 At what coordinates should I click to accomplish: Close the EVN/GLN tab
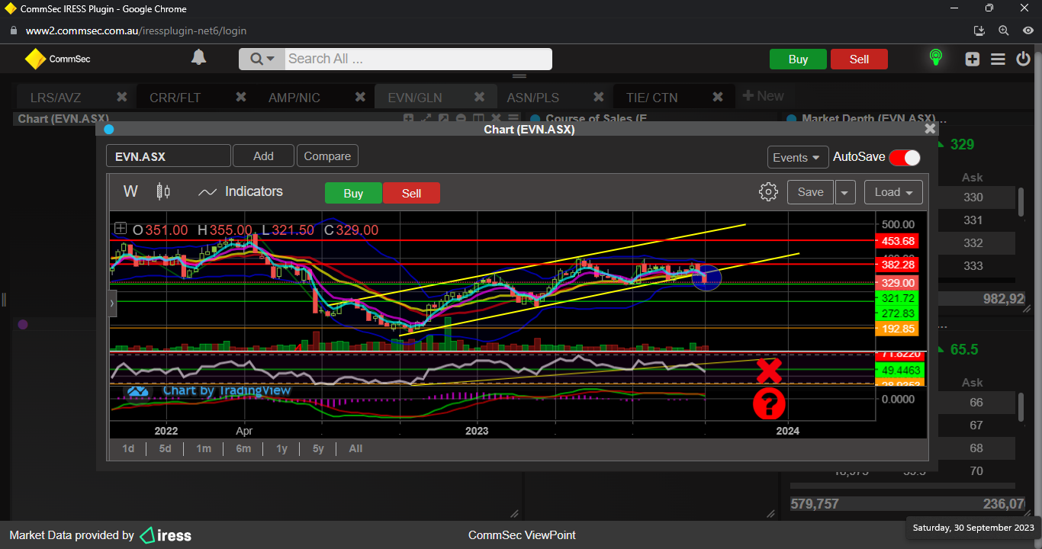480,97
